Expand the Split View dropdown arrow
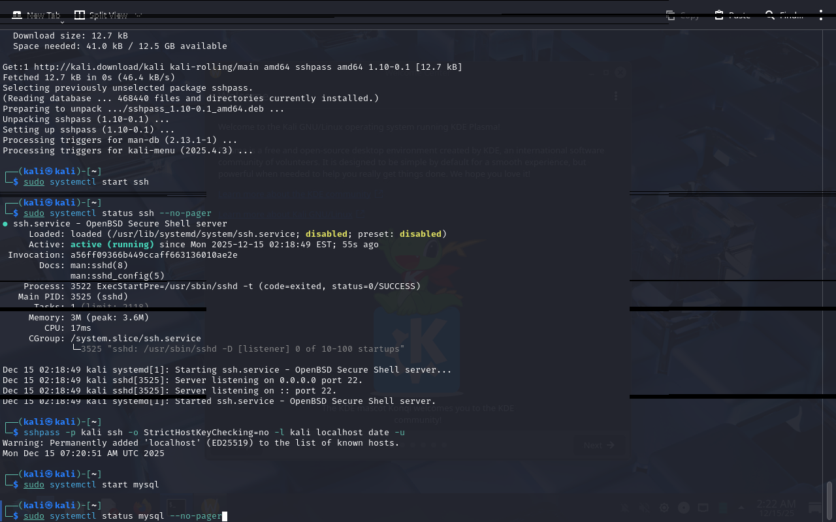This screenshot has height=522, width=836. pos(138,15)
